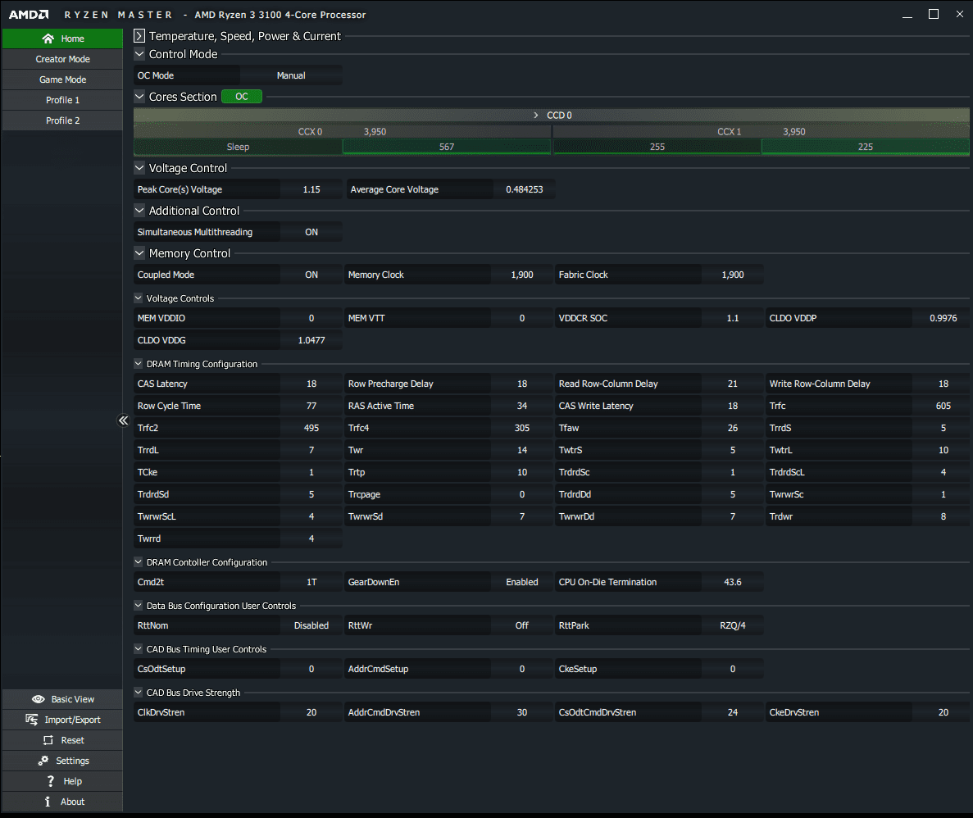Click Cmd2t 1T value

(311, 582)
